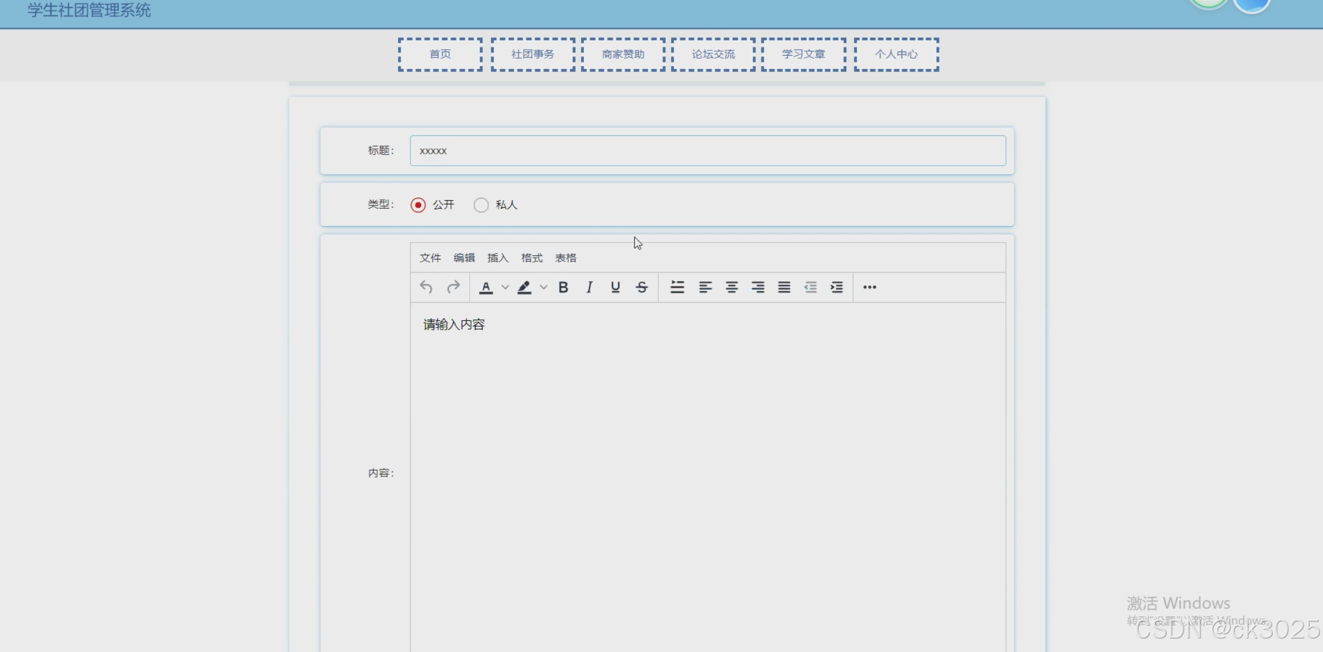Open the highlight color dropdown arrow

click(x=543, y=287)
